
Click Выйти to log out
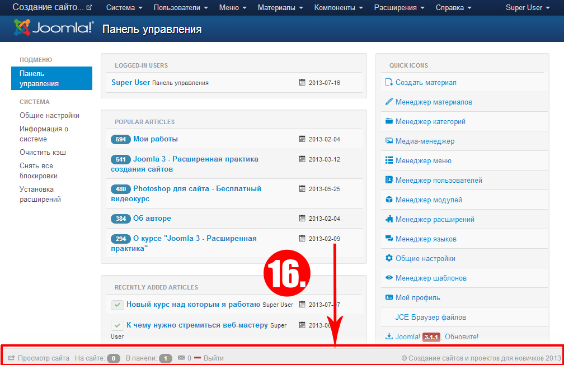213,358
